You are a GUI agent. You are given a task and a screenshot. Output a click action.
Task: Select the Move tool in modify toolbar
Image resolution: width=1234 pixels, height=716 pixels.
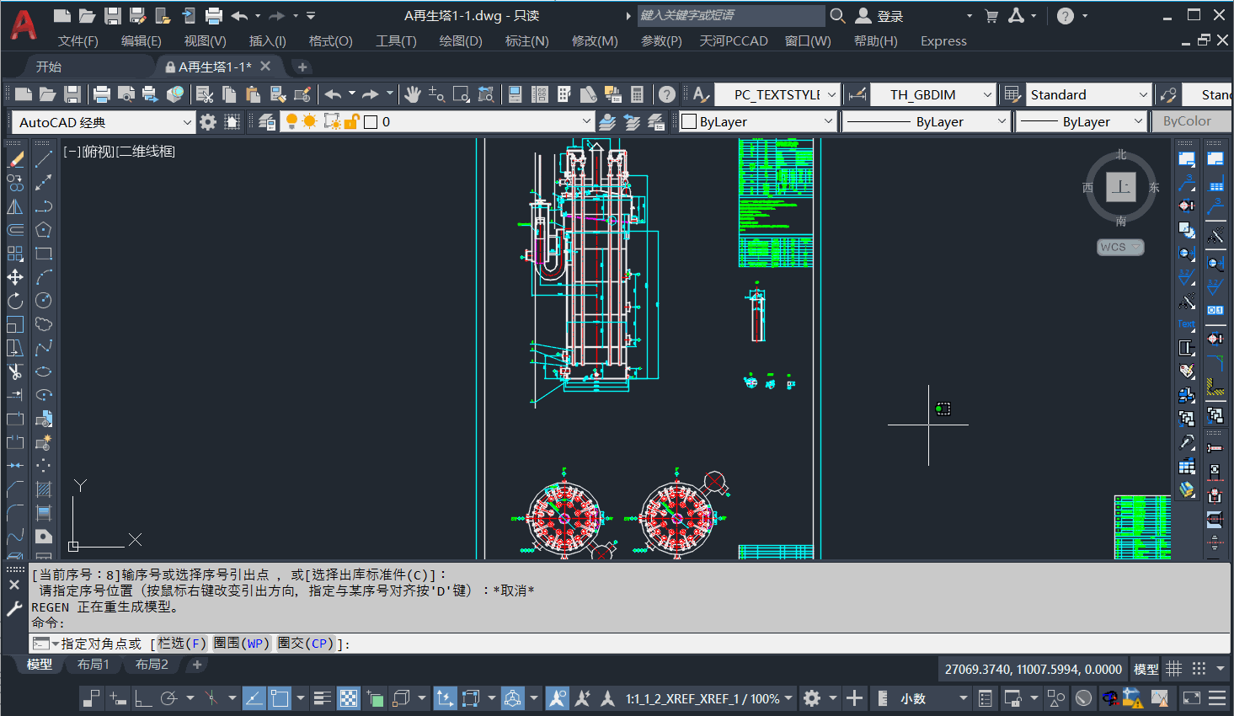point(15,277)
